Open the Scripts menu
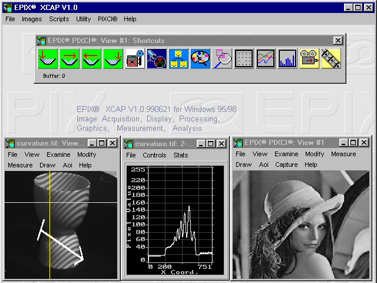 [59, 19]
